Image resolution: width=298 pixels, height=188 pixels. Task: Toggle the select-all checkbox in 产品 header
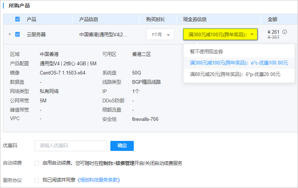(x=17, y=19)
